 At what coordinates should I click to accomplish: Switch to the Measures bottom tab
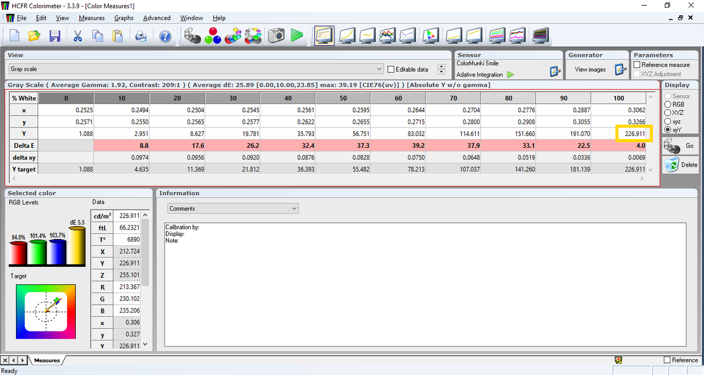(x=47, y=360)
